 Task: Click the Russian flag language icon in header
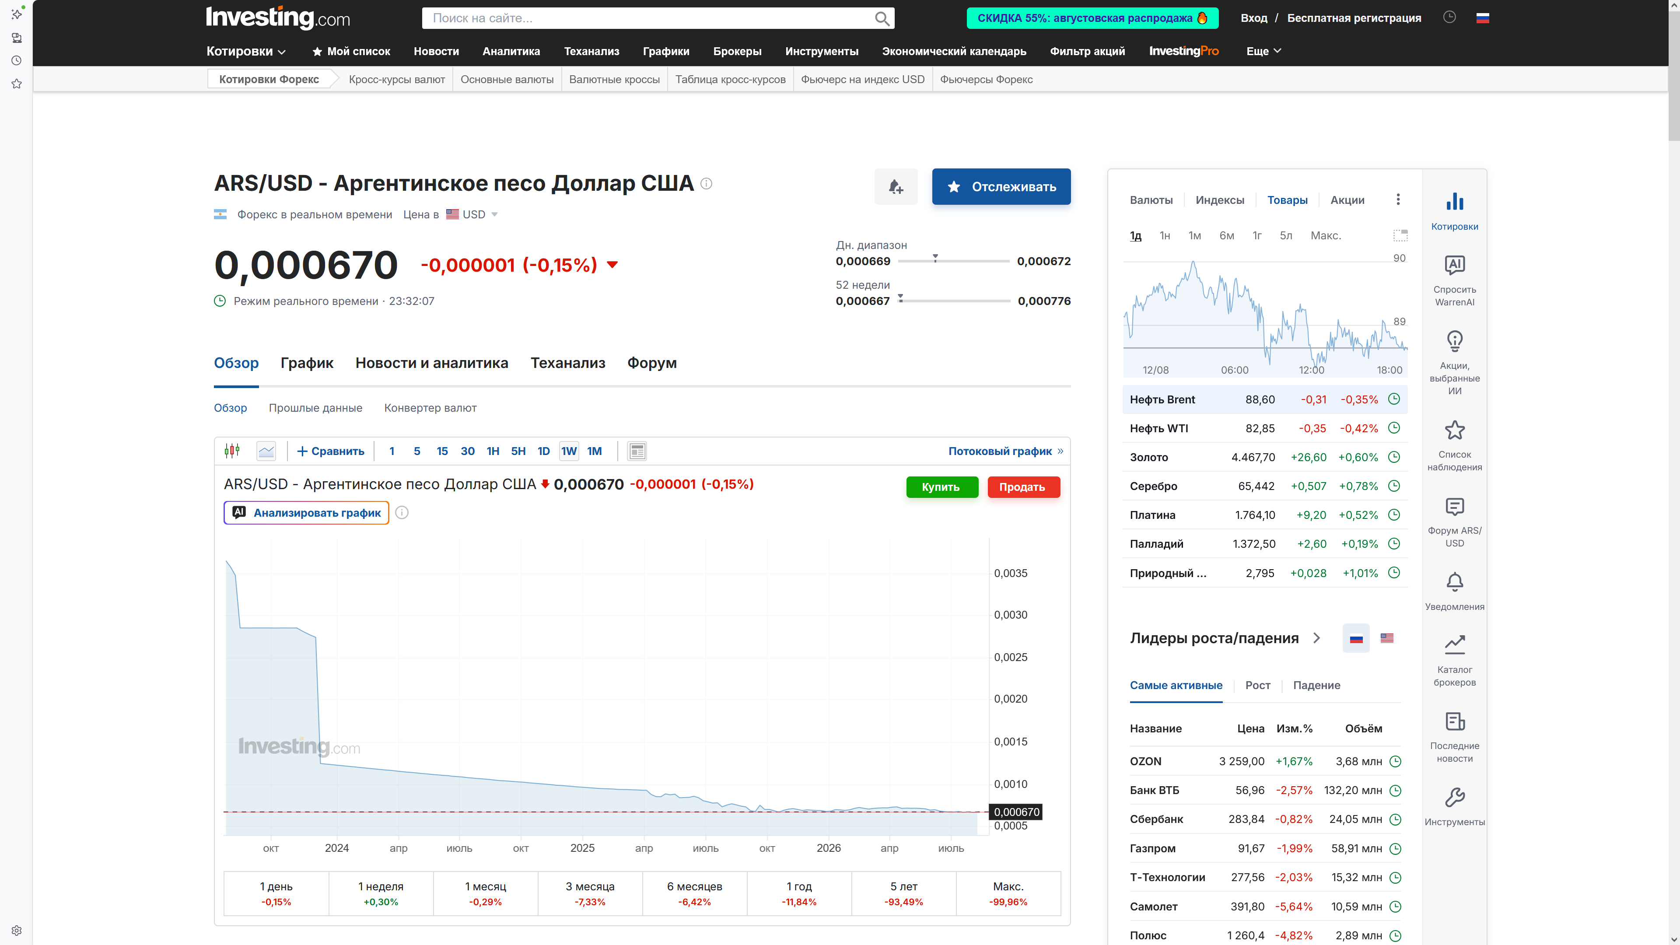click(x=1482, y=18)
